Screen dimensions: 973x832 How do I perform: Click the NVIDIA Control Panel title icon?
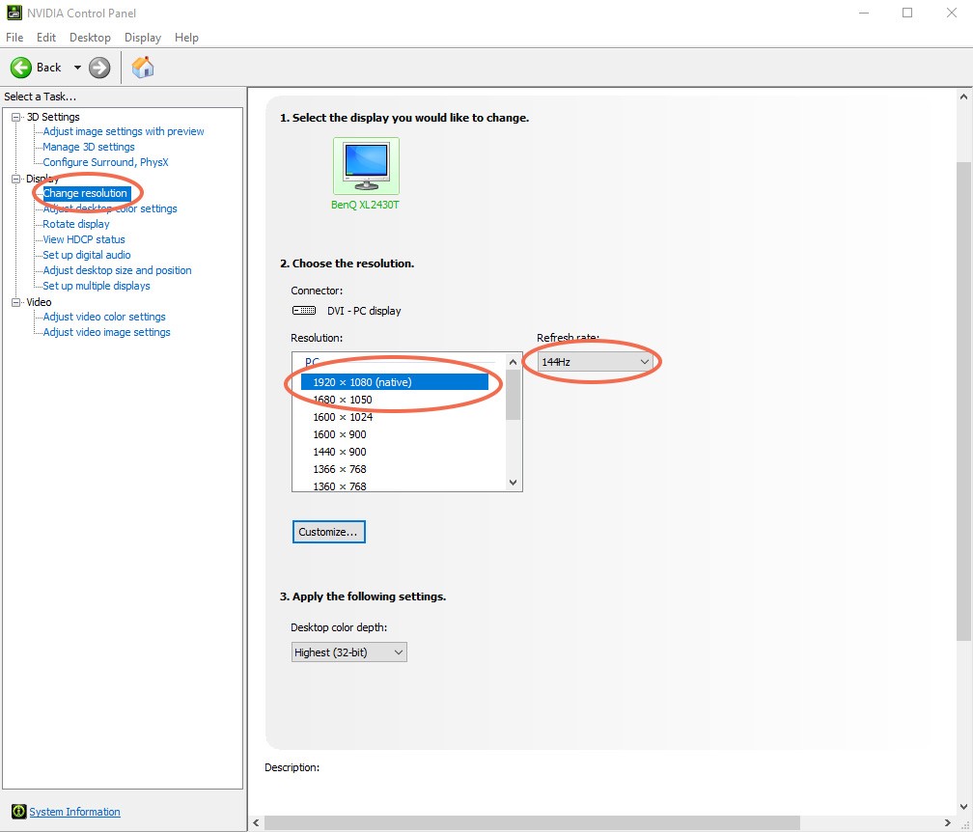[x=14, y=13]
